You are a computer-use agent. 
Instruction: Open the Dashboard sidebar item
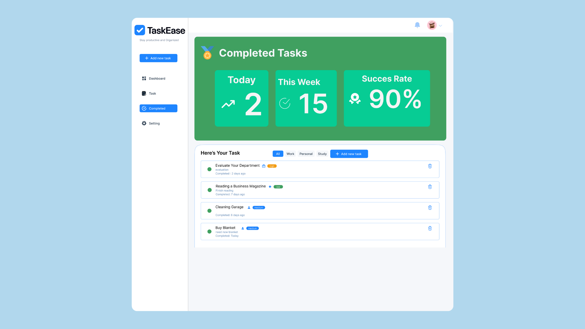pyautogui.click(x=157, y=79)
